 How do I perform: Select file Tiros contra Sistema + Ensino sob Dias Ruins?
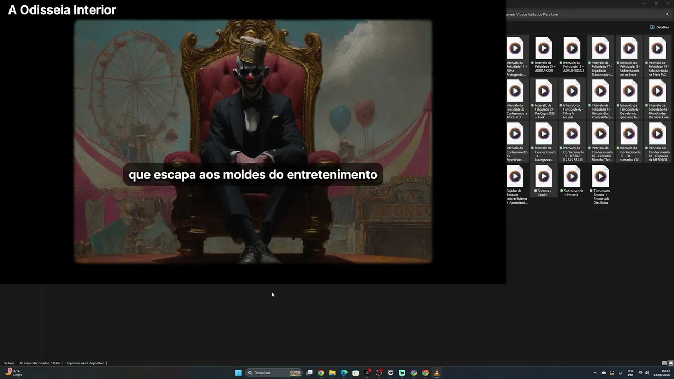[x=601, y=185]
